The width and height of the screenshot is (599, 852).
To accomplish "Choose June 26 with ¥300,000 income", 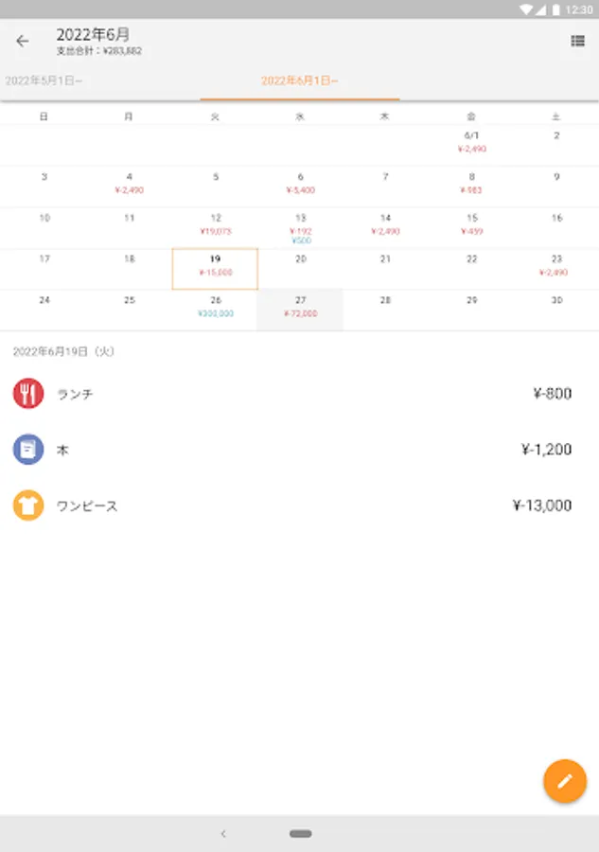I will coord(215,310).
